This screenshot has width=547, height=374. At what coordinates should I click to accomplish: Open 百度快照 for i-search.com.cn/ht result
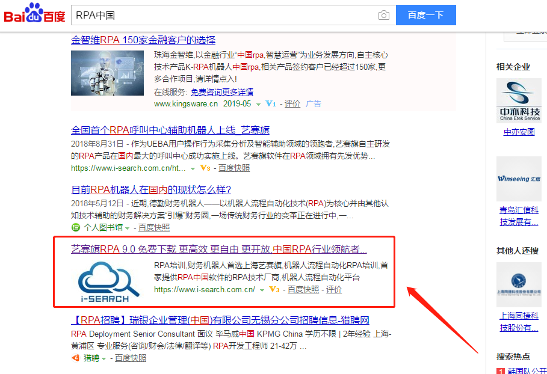[x=234, y=168]
